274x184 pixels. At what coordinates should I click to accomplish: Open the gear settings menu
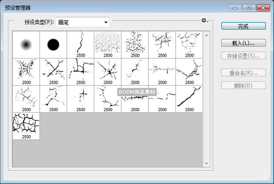(205, 21)
